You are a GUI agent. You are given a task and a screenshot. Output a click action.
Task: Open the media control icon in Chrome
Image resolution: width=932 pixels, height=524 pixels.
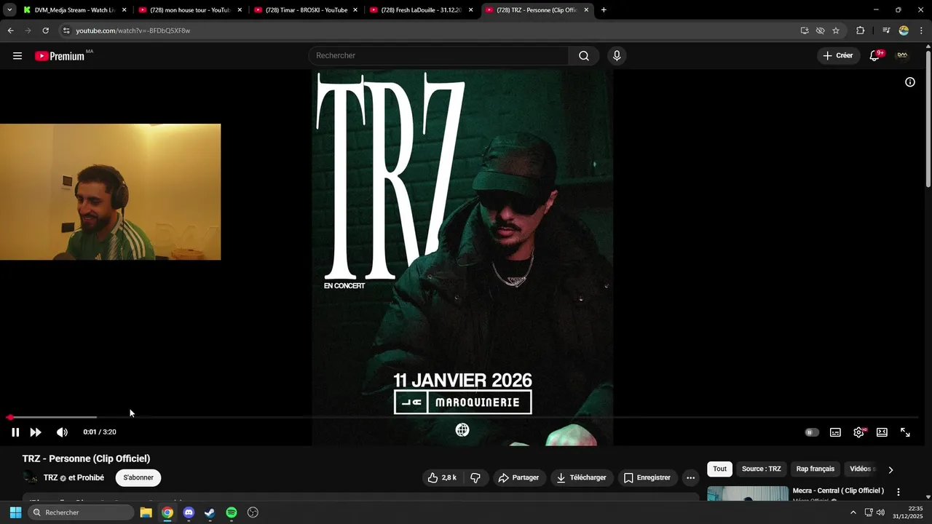(886, 31)
